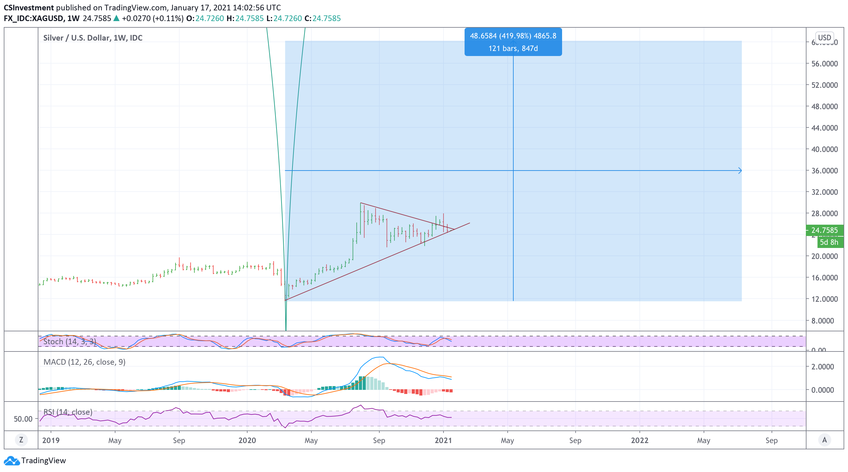
Task: Click the 2021 time axis label
Action: click(x=443, y=440)
